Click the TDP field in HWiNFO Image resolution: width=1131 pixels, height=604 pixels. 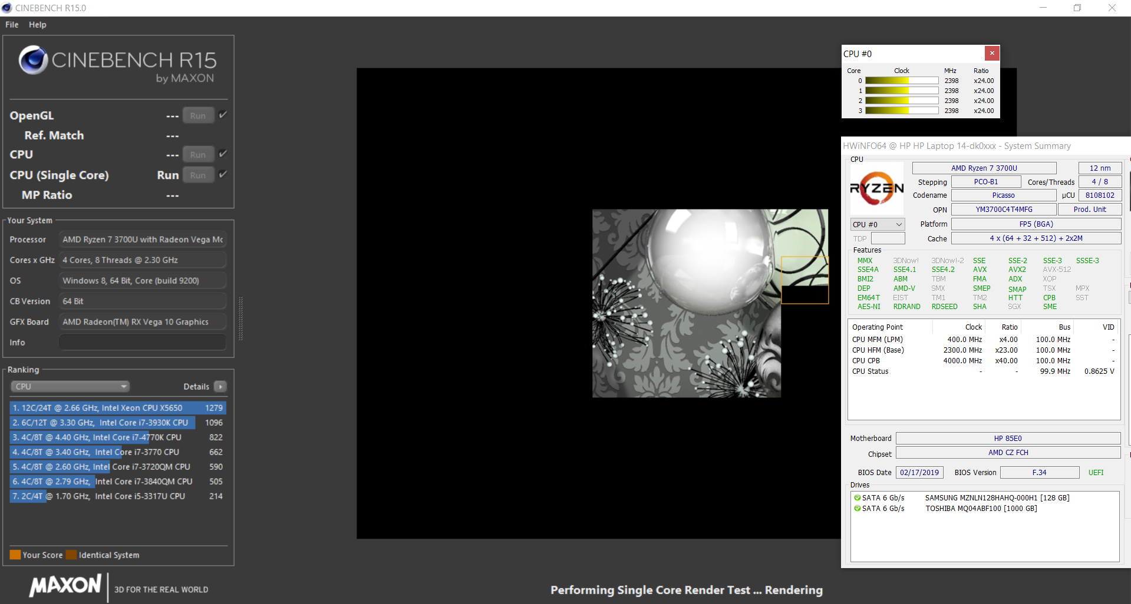tap(888, 238)
